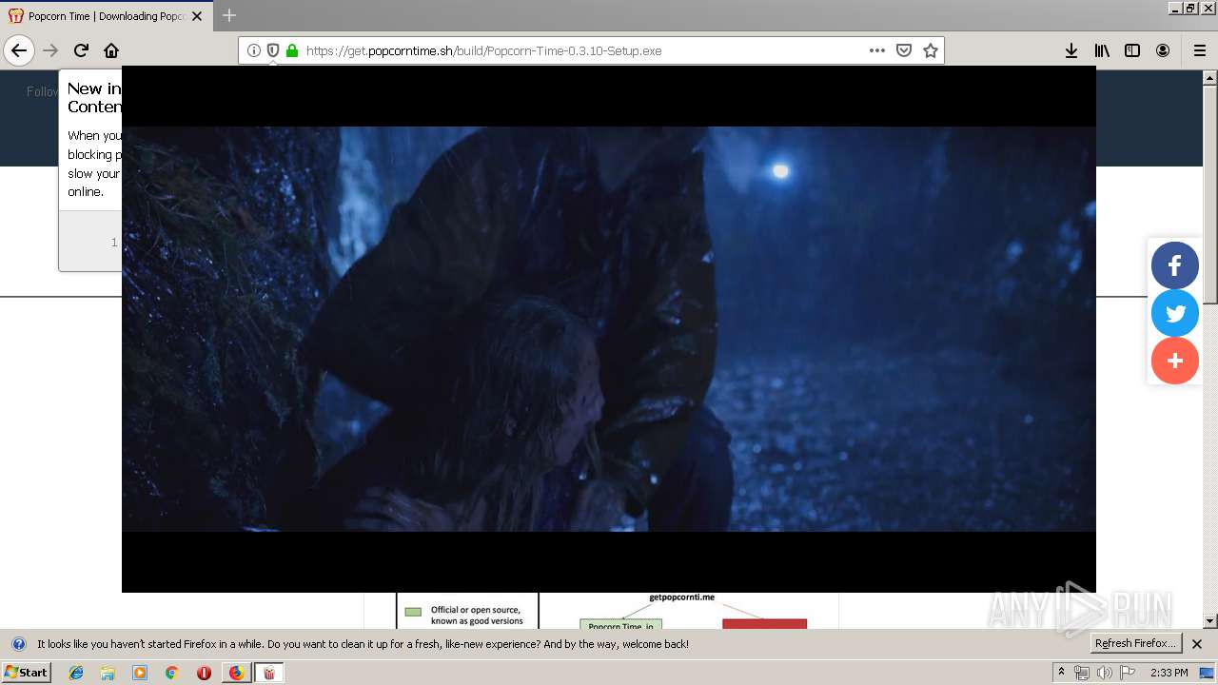Open Action Center flag tray icon
This screenshot has height=685, width=1218.
pyautogui.click(x=1127, y=673)
